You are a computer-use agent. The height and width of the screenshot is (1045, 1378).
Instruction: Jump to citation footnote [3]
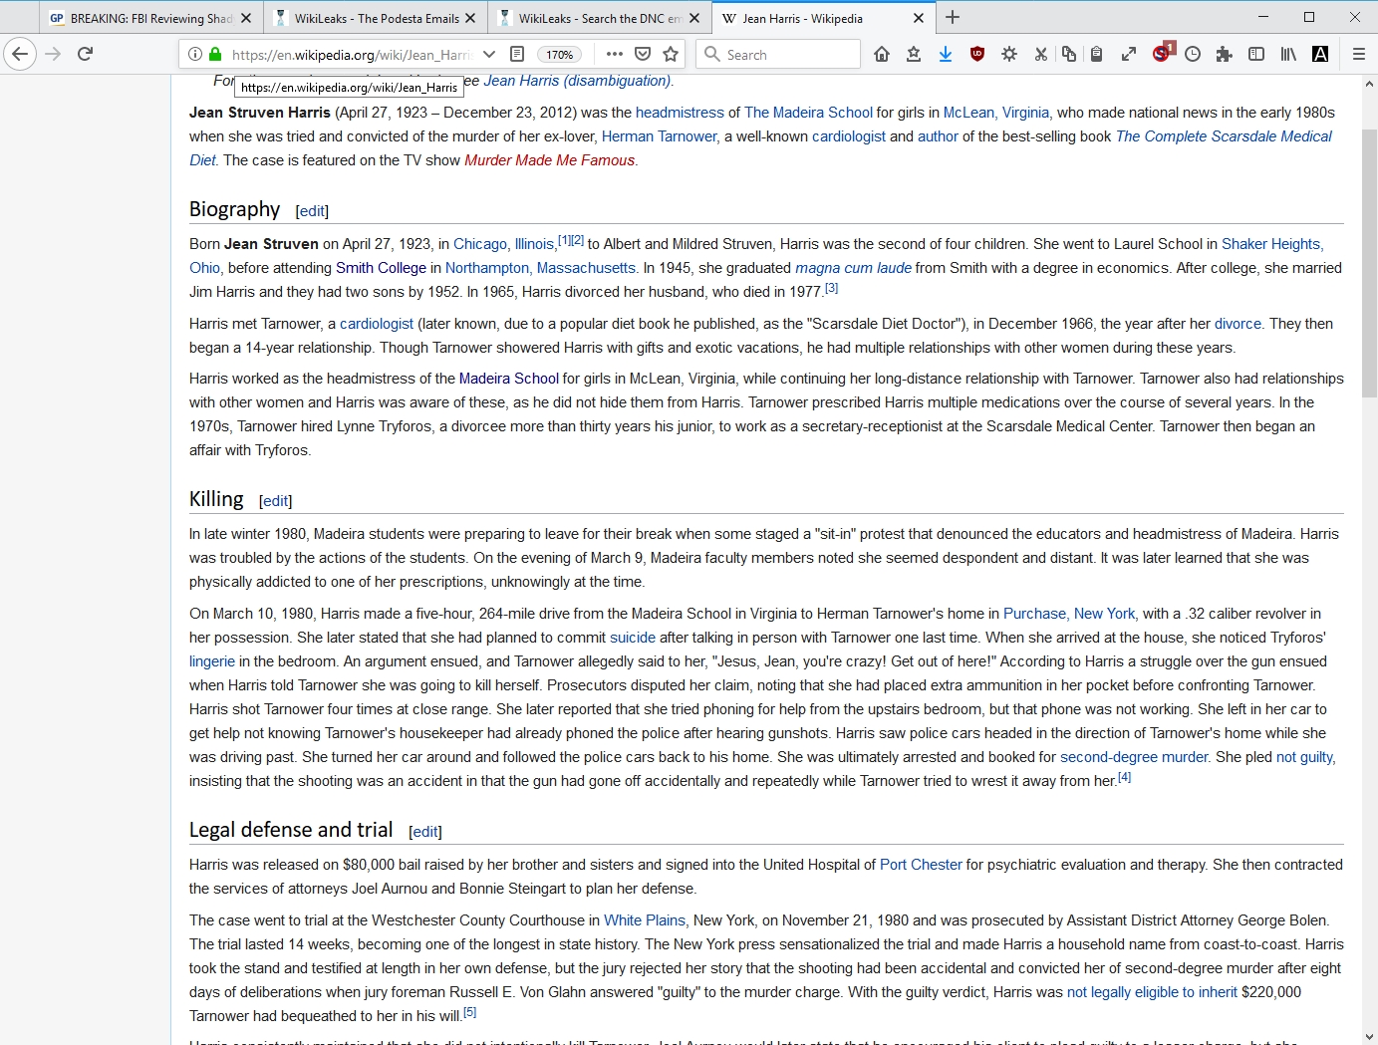coord(831,288)
